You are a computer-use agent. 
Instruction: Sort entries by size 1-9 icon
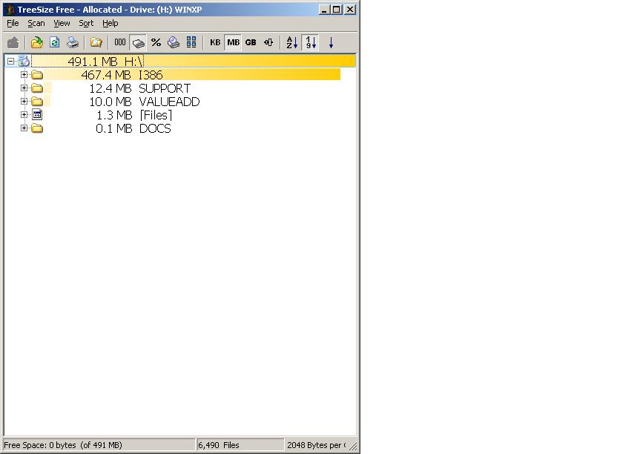310,42
